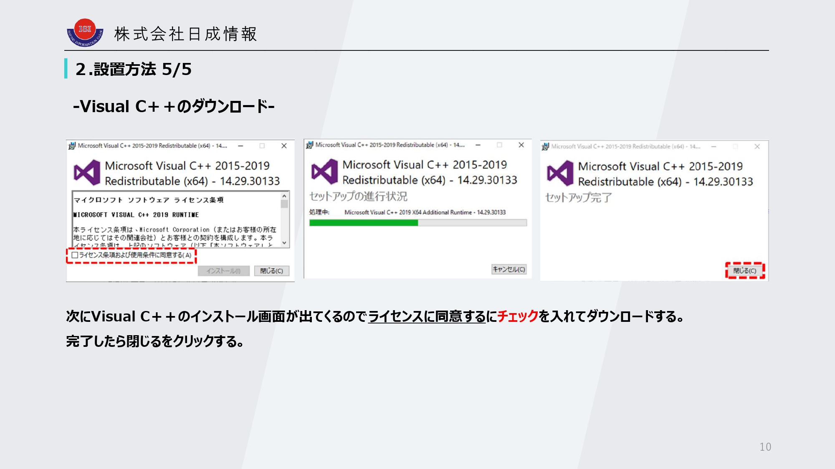835x469 pixels.
Task: Click the キャンセル(C) button in progress dialog
Action: (509, 269)
